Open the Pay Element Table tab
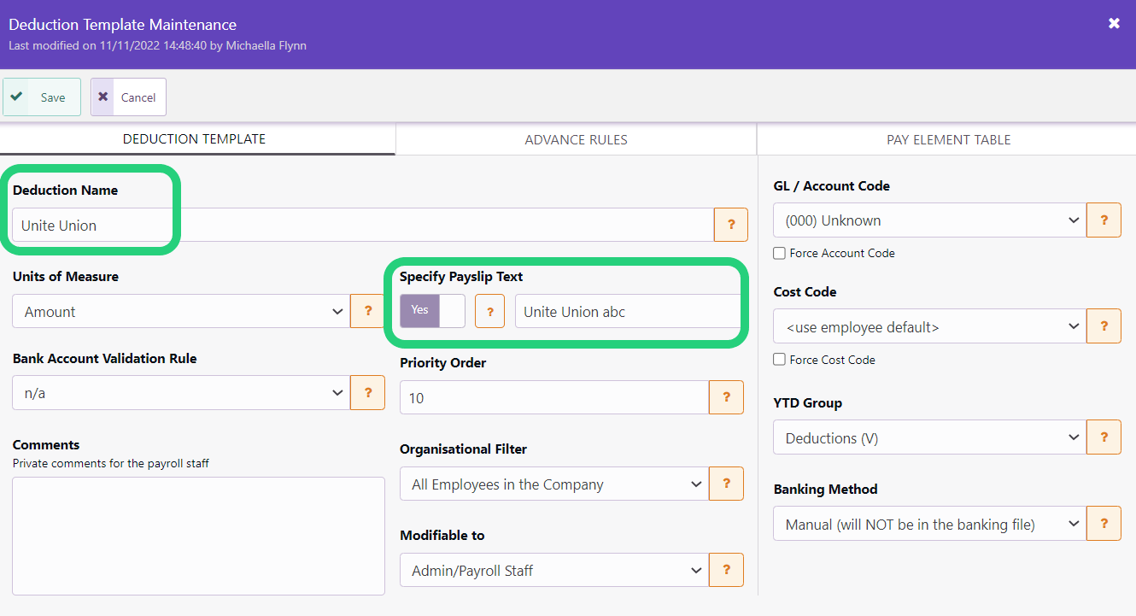This screenshot has width=1136, height=616. tap(948, 139)
